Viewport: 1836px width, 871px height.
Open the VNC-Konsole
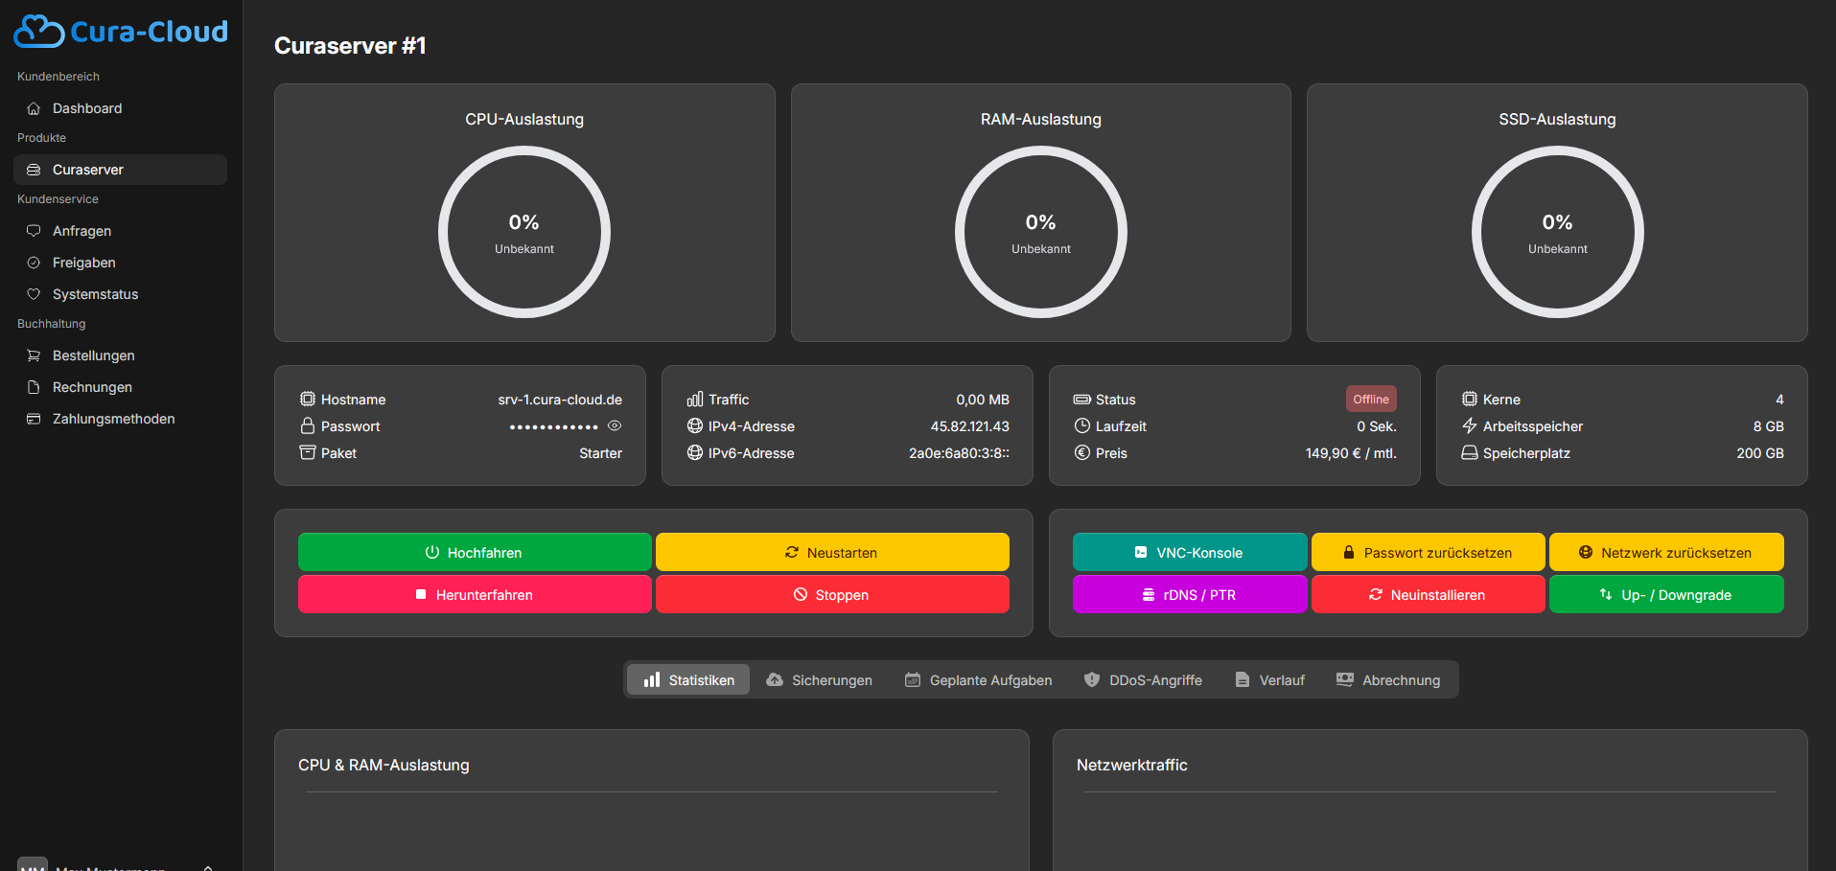coord(1189,553)
